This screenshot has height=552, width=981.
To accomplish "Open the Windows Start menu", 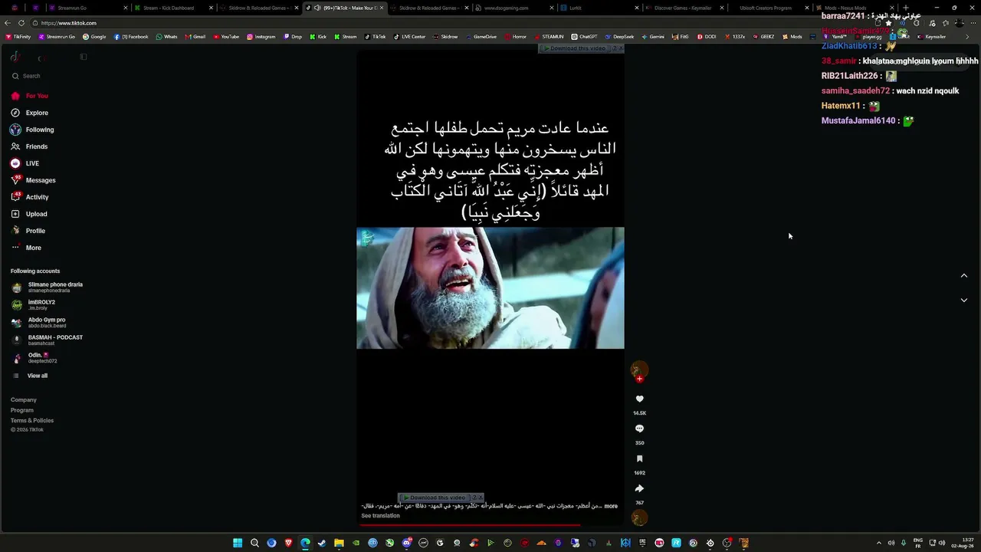I will click(238, 544).
